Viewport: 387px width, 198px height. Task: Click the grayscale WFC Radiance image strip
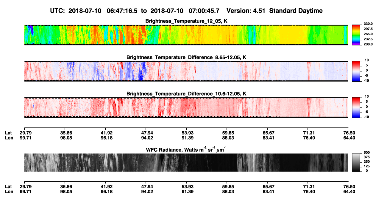tap(186, 163)
